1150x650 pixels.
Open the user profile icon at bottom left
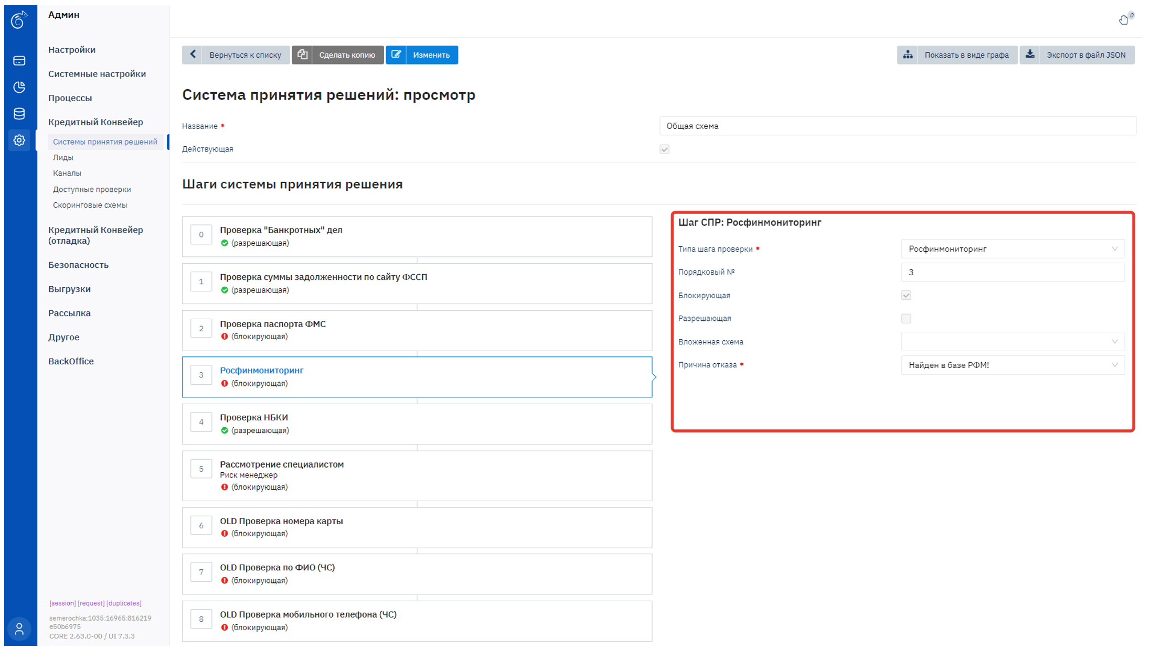(19, 629)
